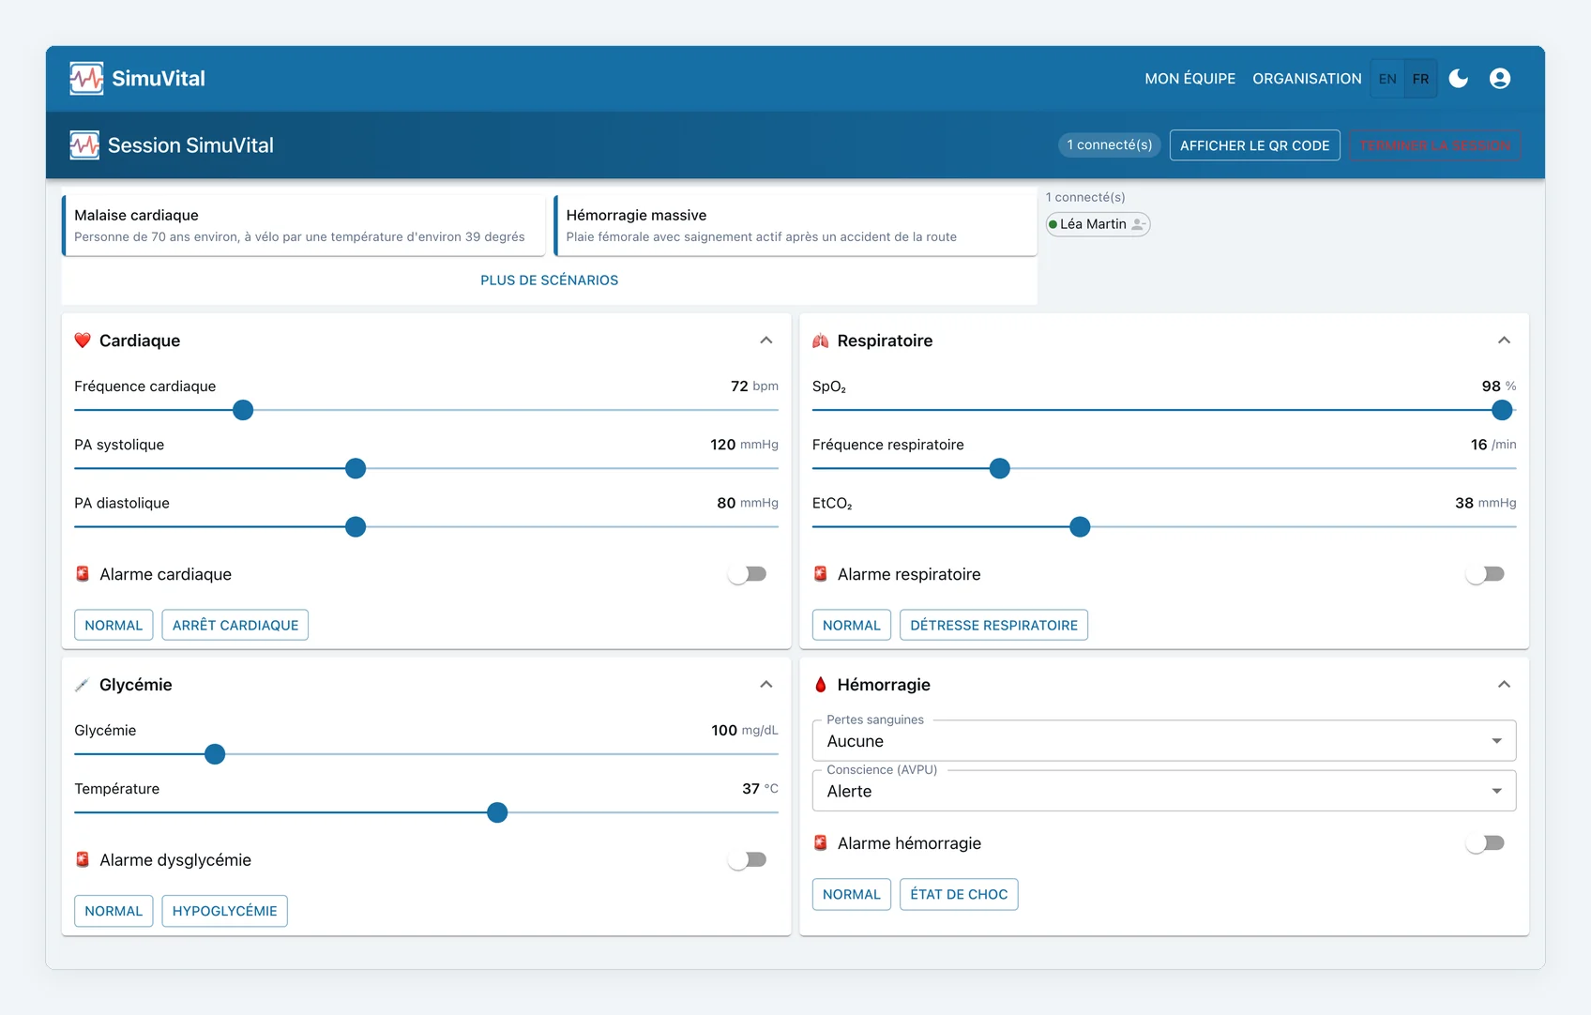The image size is (1591, 1015).
Task: Open PLUS DE SCÉNARIOS link
Action: coord(550,280)
